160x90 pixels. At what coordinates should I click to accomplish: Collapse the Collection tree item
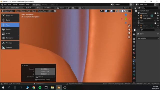coord(136,13)
